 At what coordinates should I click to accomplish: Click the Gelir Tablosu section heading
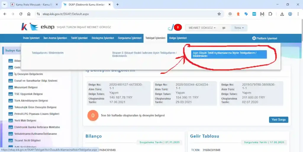205,136
